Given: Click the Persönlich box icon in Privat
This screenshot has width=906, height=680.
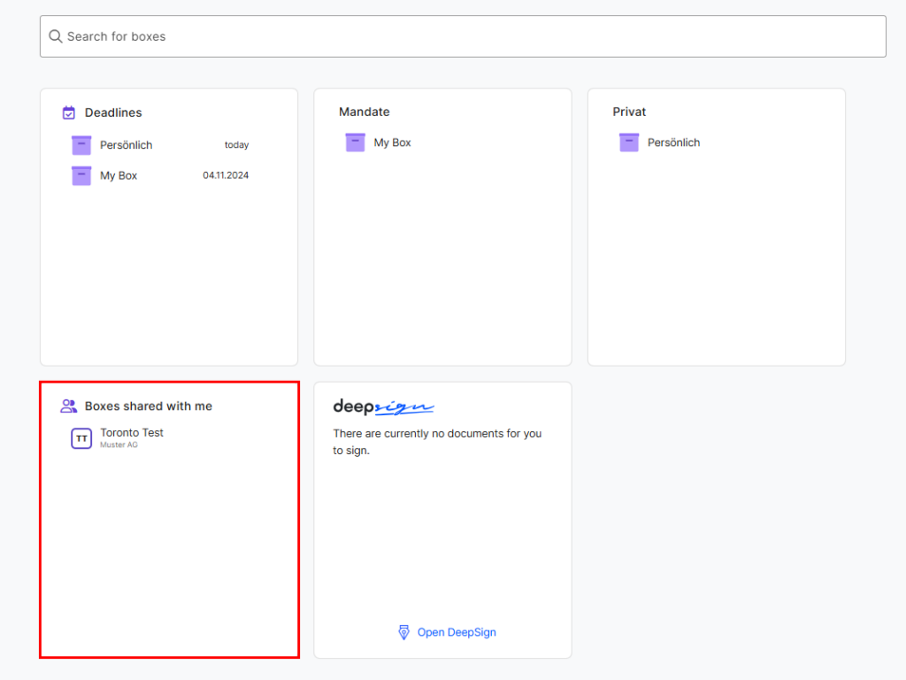Looking at the screenshot, I should pyautogui.click(x=628, y=142).
